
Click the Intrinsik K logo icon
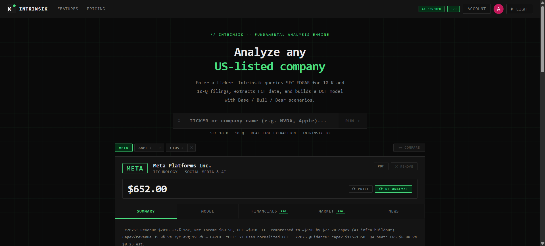point(11,9)
